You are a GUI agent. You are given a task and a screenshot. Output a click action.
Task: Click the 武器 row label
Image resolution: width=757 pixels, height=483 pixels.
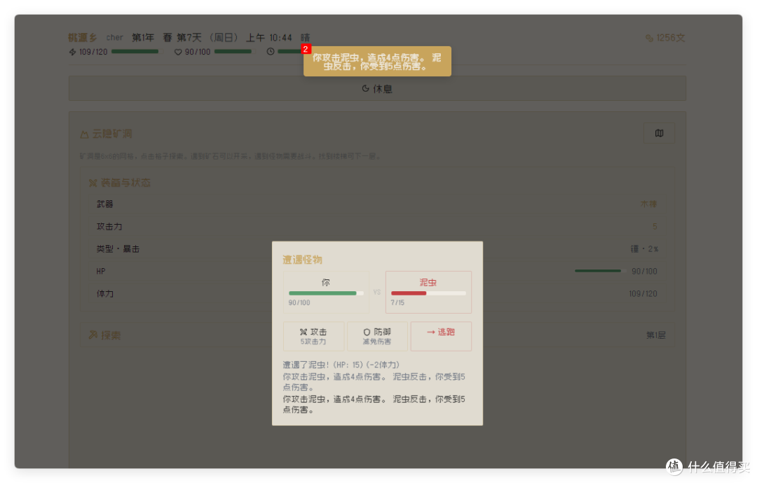(104, 204)
